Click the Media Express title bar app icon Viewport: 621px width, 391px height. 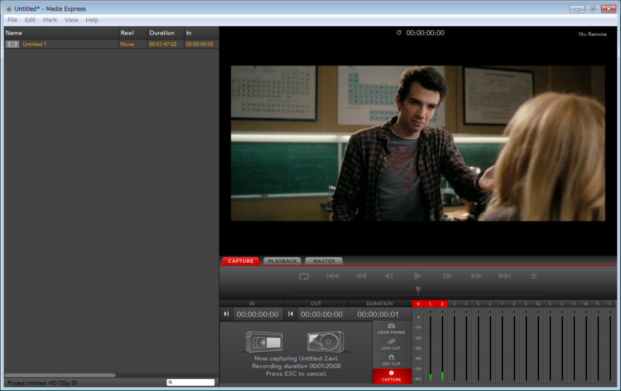coord(9,9)
